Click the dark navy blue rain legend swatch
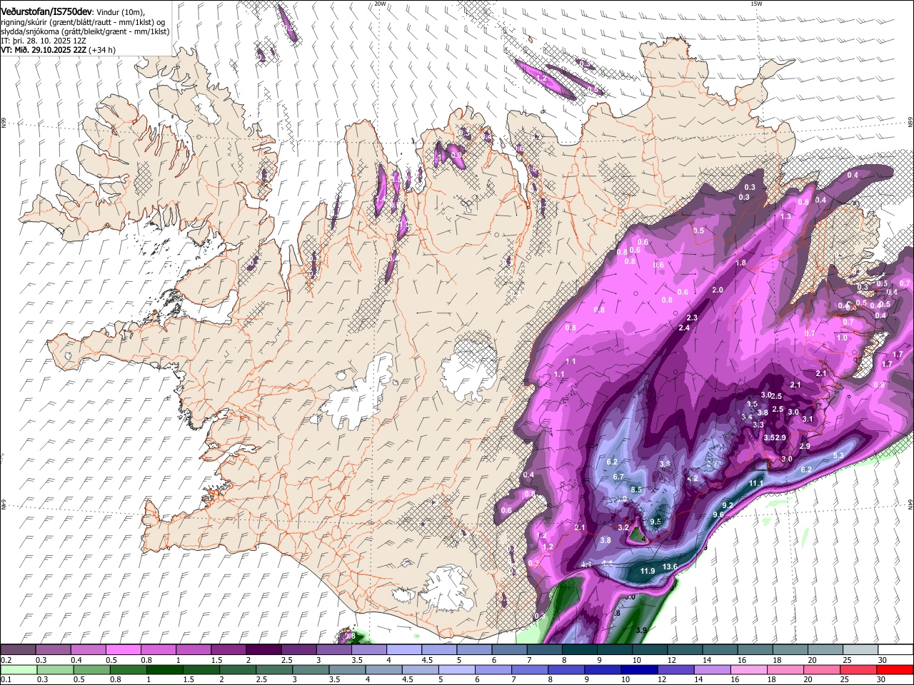Image resolution: width=914 pixels, height=685 pixels. (638, 669)
